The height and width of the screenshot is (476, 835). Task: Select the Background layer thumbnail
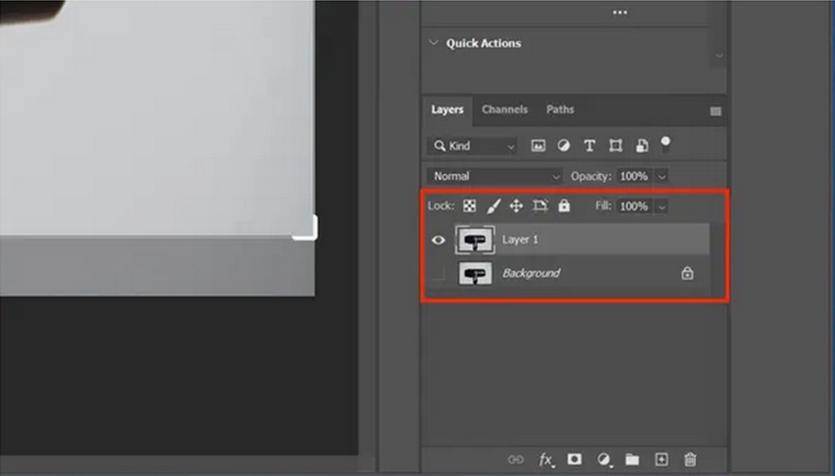click(x=475, y=273)
